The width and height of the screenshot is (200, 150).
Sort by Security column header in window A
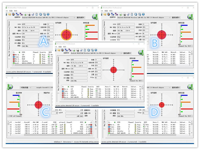(x=43, y=52)
